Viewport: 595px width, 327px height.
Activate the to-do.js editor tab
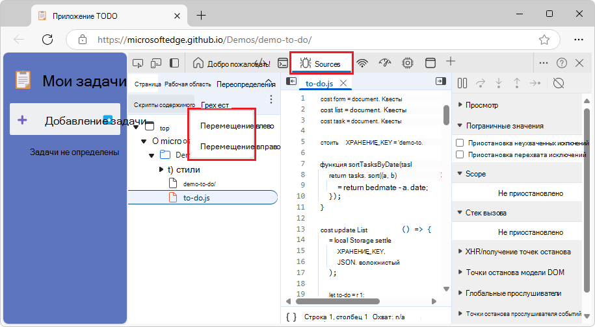pyautogui.click(x=319, y=83)
